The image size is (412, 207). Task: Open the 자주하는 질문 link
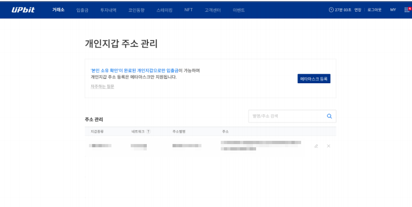(102, 86)
